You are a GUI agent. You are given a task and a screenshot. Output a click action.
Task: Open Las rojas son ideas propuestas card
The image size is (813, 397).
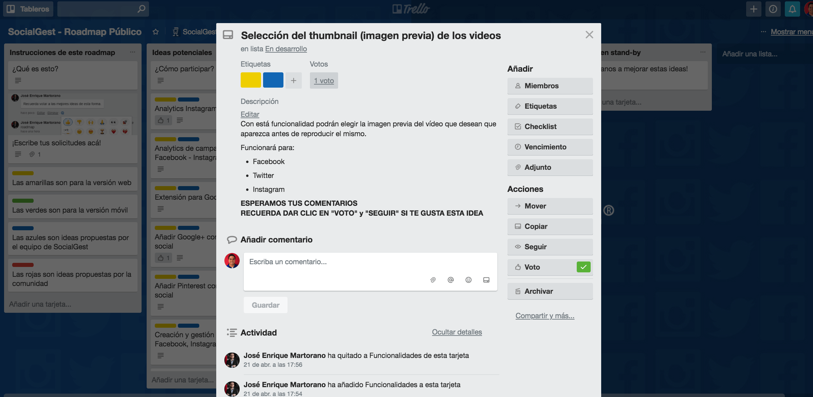pos(73,275)
